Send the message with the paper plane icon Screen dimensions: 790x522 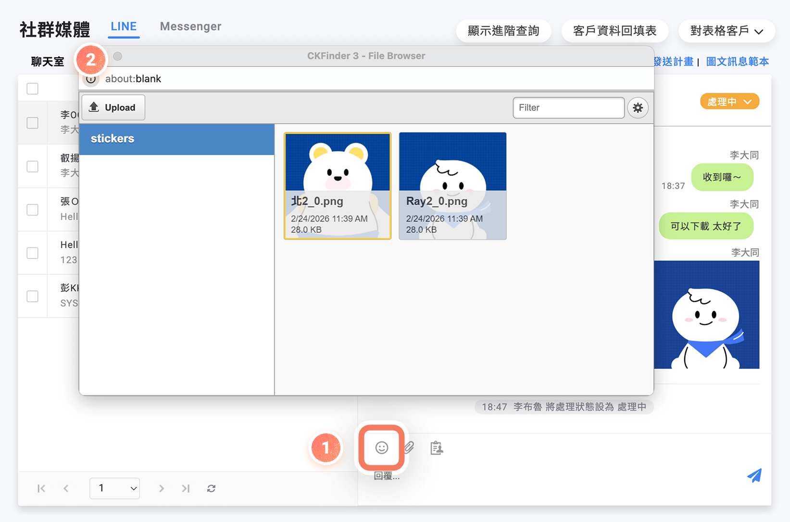[x=755, y=476]
